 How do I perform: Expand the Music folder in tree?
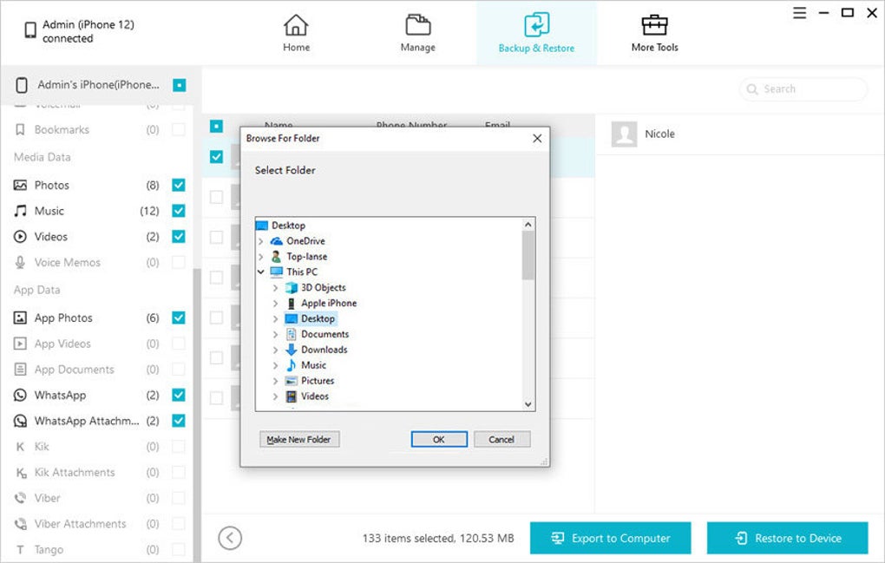(x=275, y=365)
